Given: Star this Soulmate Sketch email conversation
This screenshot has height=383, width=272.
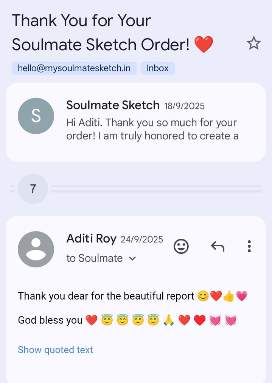Looking at the screenshot, I should pos(253,44).
